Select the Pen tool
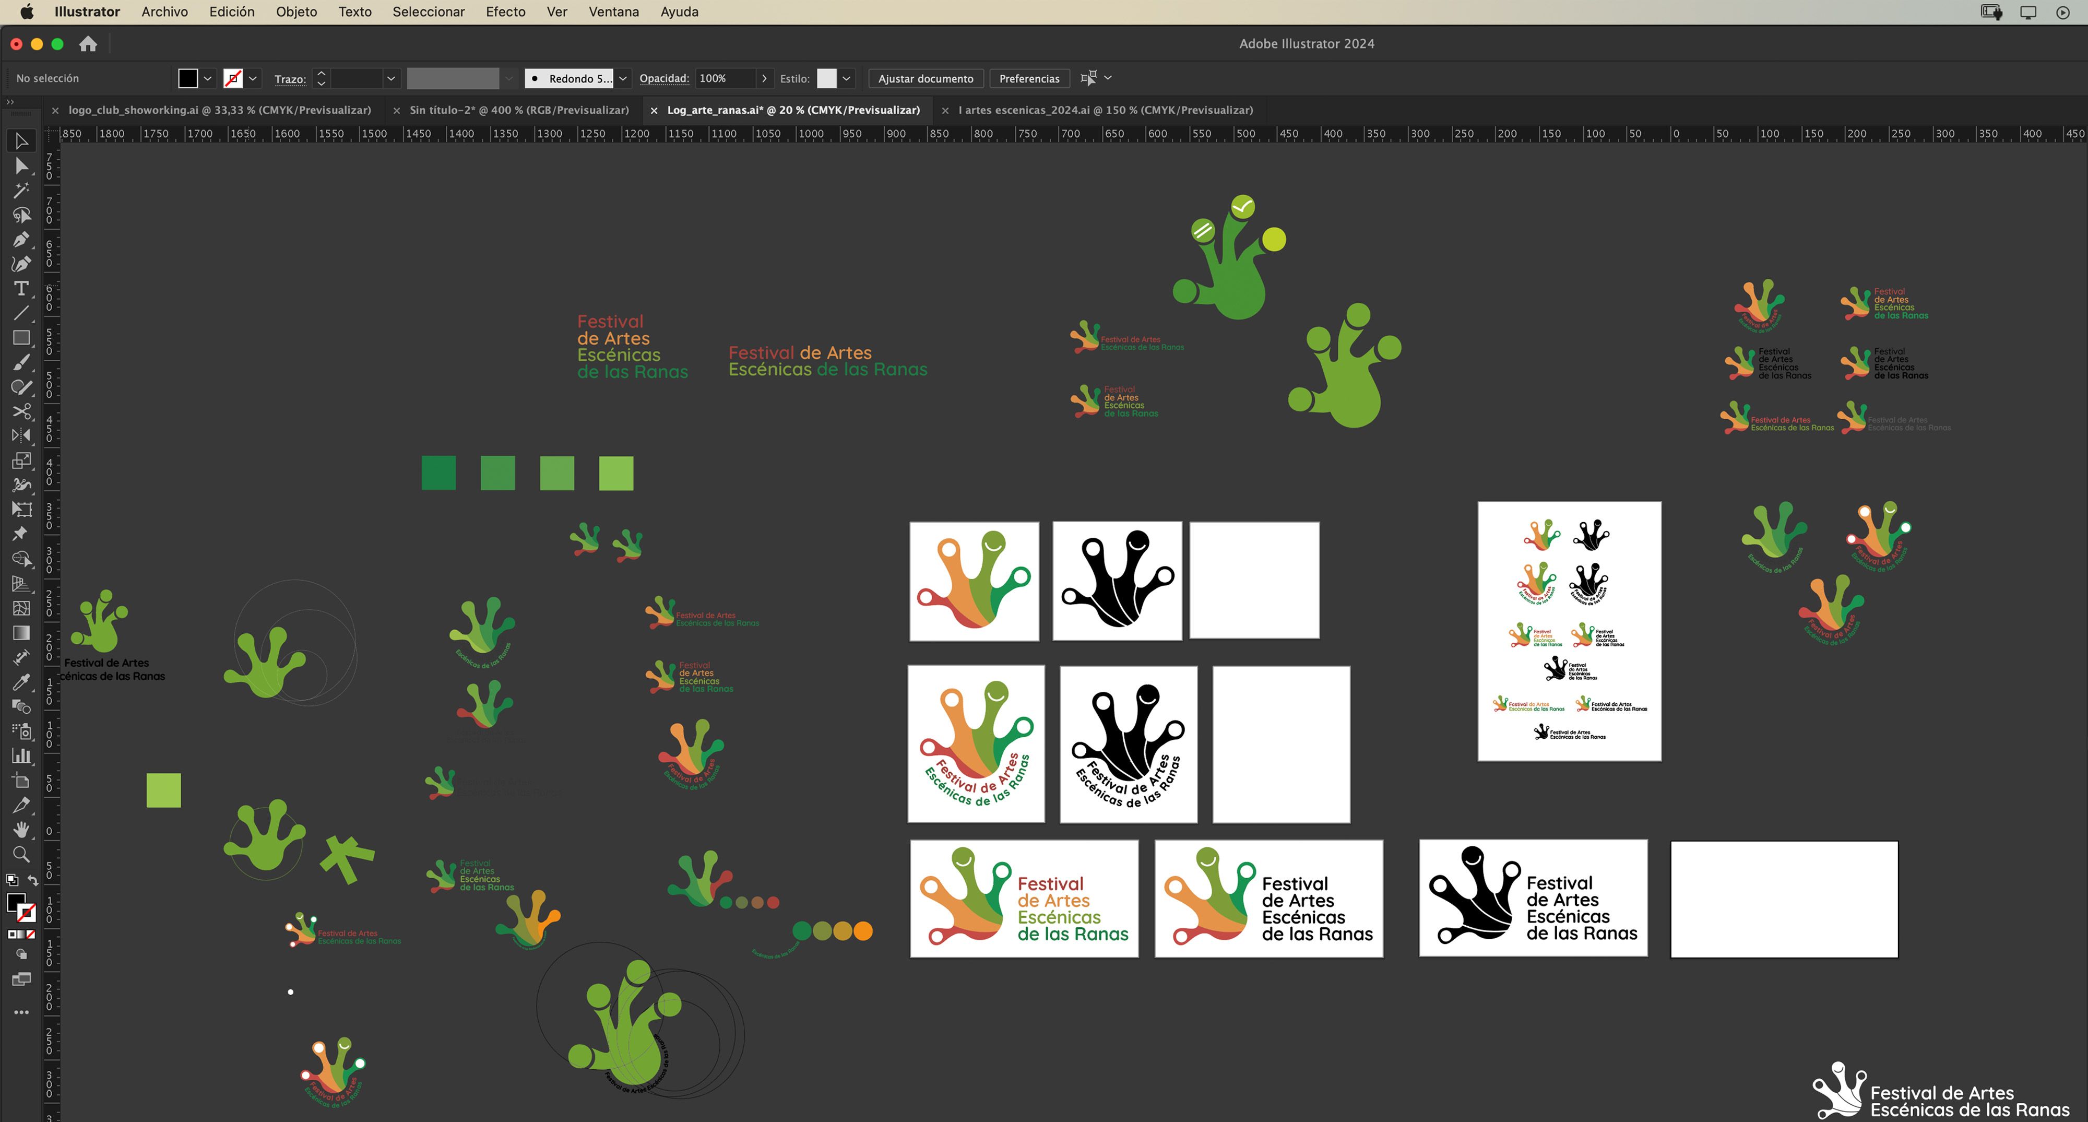The image size is (2088, 1122). 21,239
